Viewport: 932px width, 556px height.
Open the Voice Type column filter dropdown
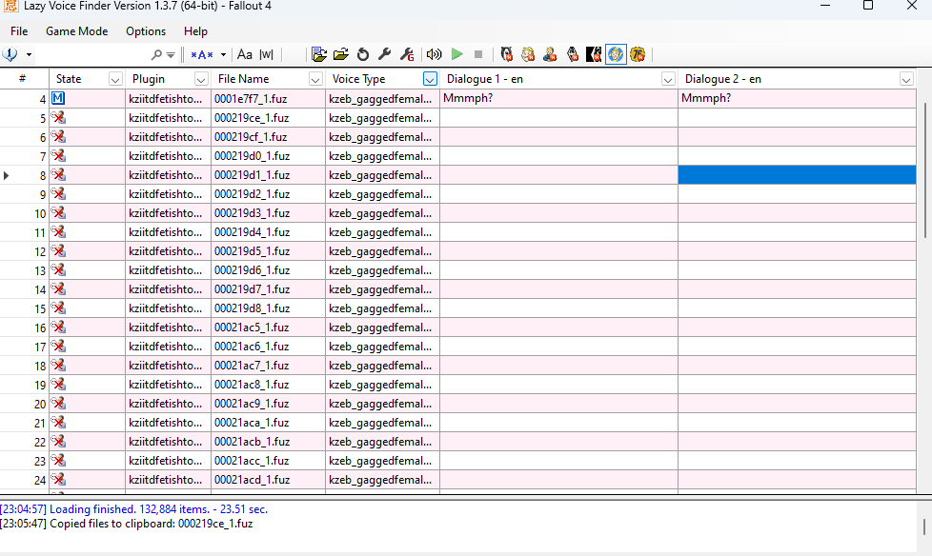click(x=430, y=79)
